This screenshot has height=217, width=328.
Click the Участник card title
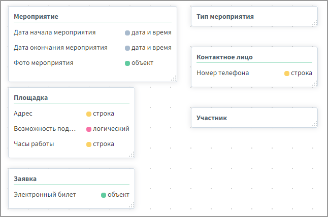point(212,118)
